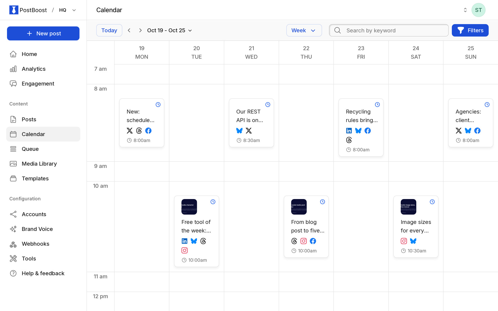Click the PostBoost logo icon
The height and width of the screenshot is (311, 498).
(14, 10)
